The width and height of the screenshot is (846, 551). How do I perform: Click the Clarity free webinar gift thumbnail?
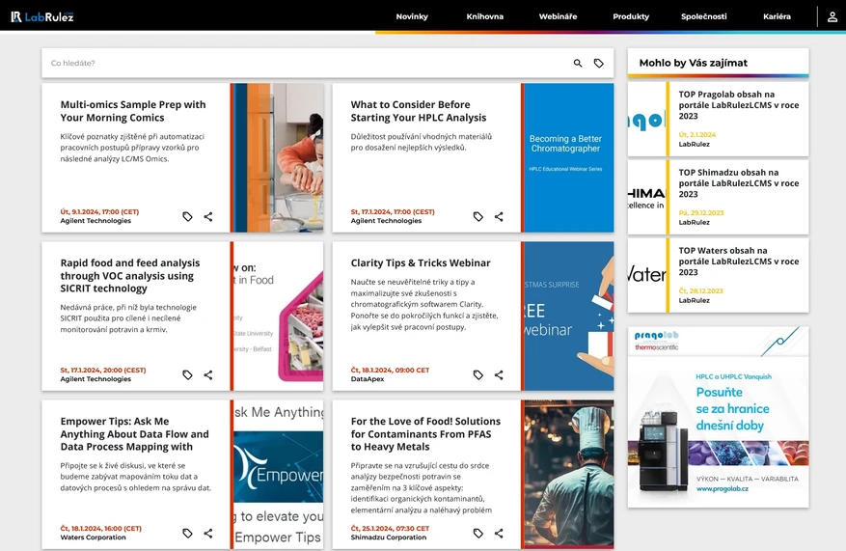[569, 316]
